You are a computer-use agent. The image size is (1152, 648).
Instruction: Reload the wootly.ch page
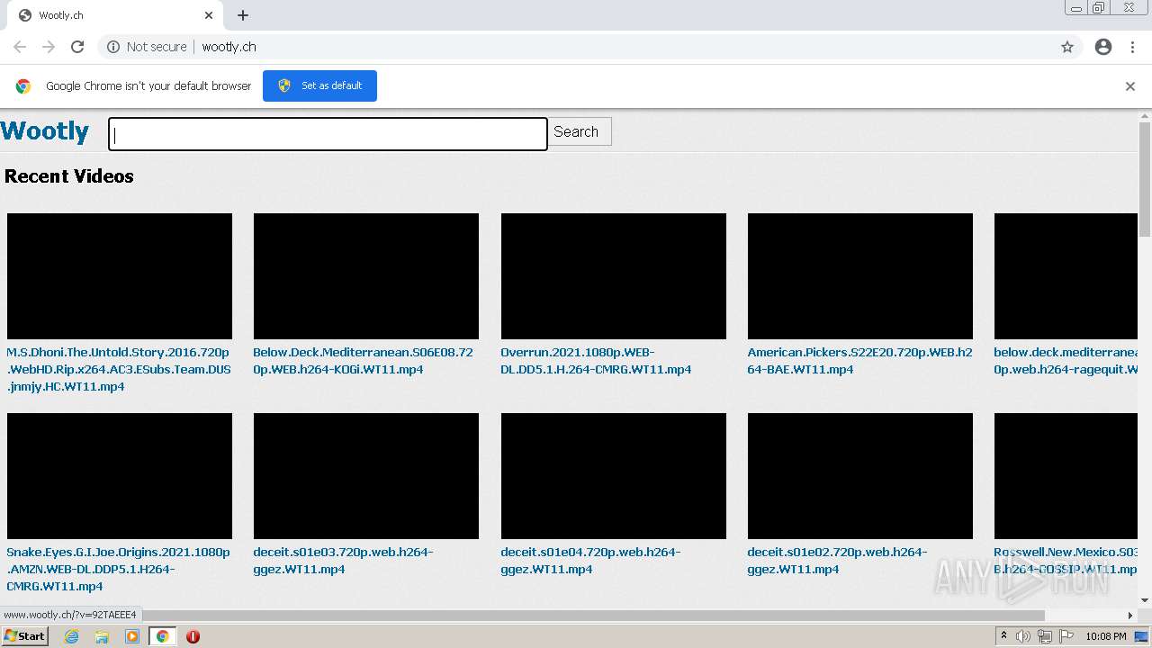pos(77,47)
